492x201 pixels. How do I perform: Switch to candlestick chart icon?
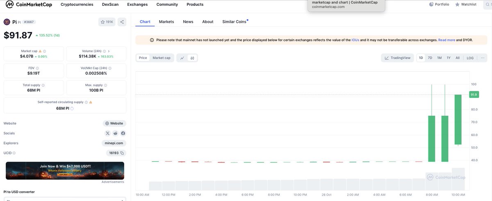pos(192,58)
